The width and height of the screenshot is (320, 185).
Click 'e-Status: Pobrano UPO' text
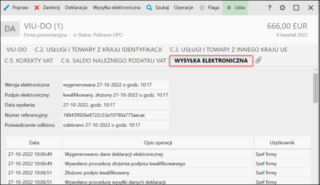[x=98, y=35]
